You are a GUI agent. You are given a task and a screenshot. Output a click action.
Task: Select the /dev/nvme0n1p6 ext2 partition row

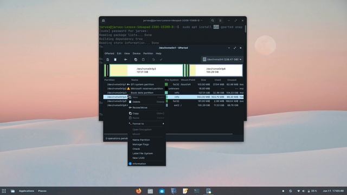[173, 105]
